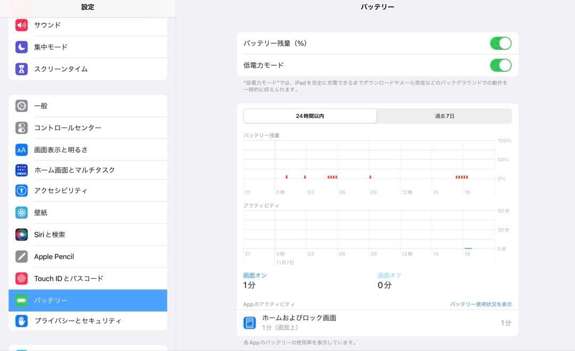575x351 pixels.
Task: Open バッテリー使用状況を表示 link
Action: (x=480, y=304)
